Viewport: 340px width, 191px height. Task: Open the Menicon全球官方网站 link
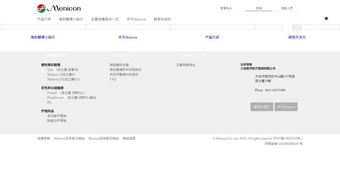104,138
